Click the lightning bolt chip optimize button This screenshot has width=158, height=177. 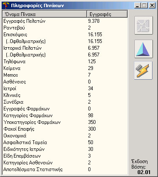point(143,70)
